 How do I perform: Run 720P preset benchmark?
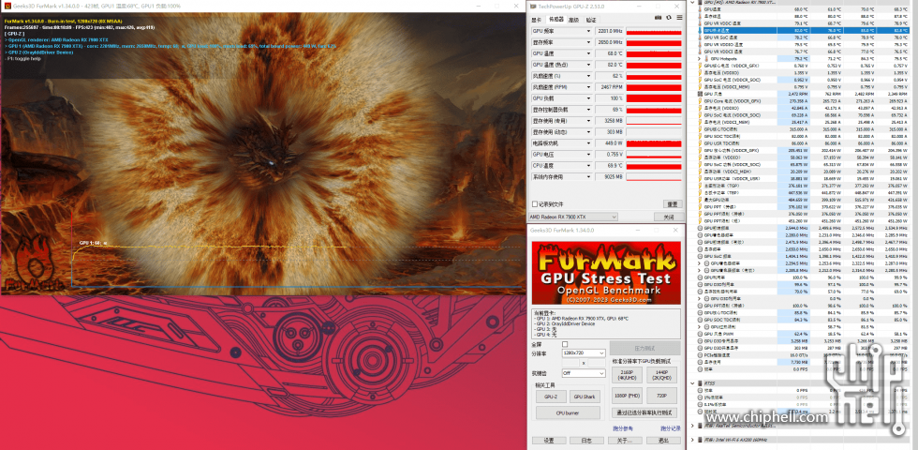(x=661, y=396)
